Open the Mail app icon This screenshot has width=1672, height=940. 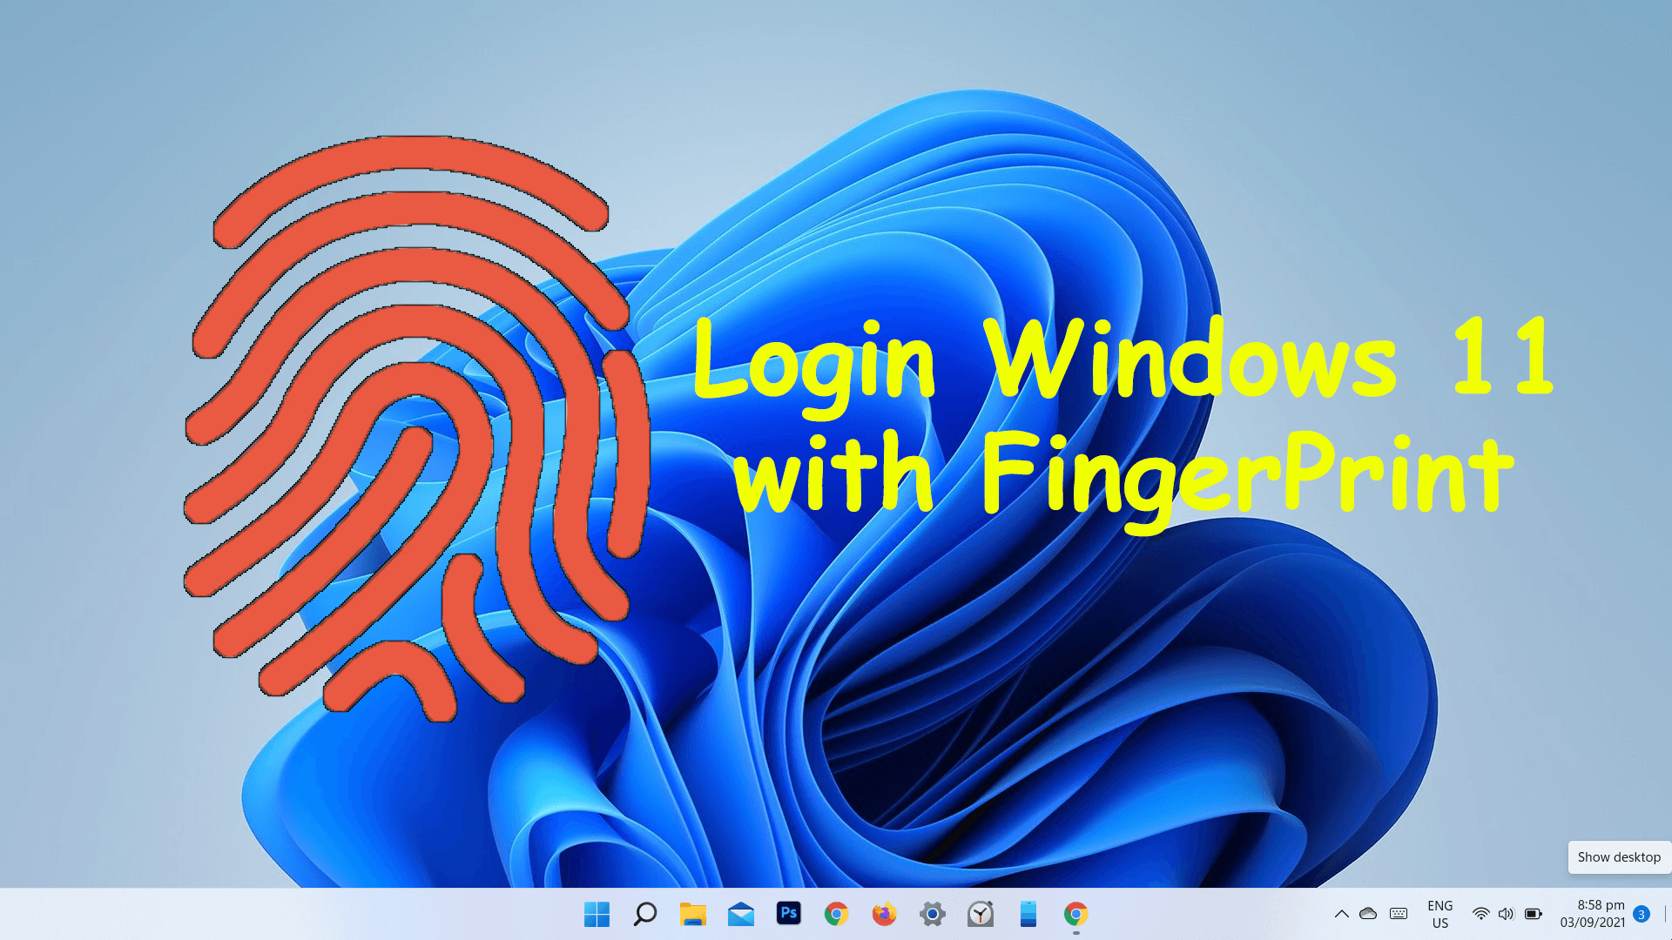click(741, 914)
